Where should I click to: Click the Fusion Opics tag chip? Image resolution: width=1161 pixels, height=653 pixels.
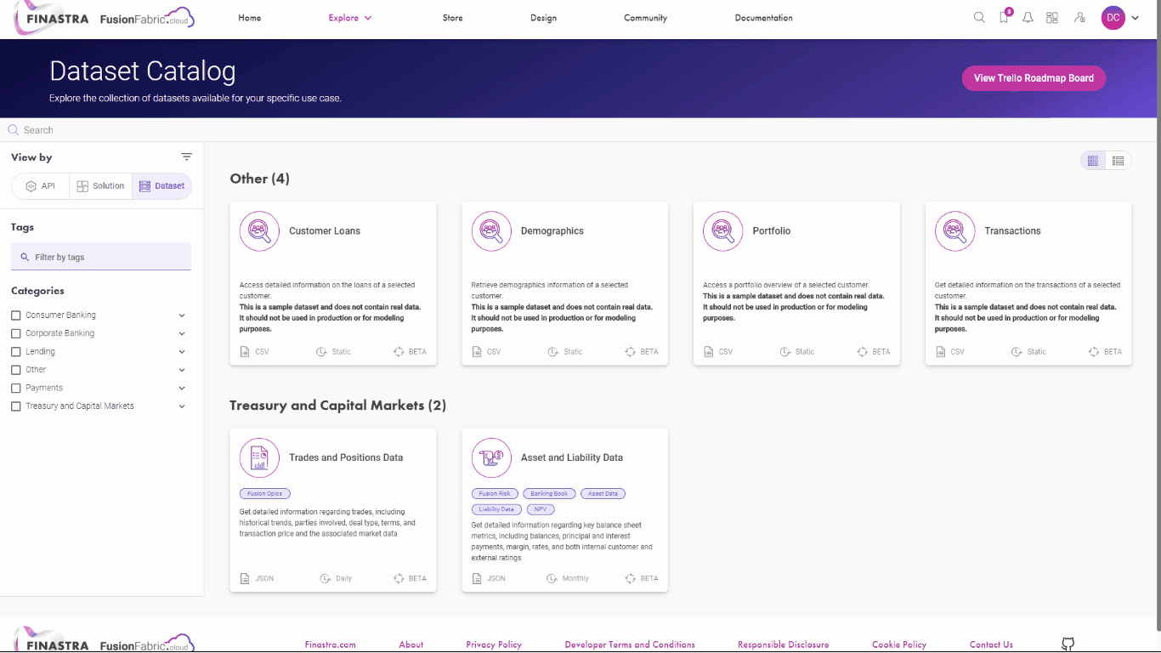pyautogui.click(x=265, y=494)
